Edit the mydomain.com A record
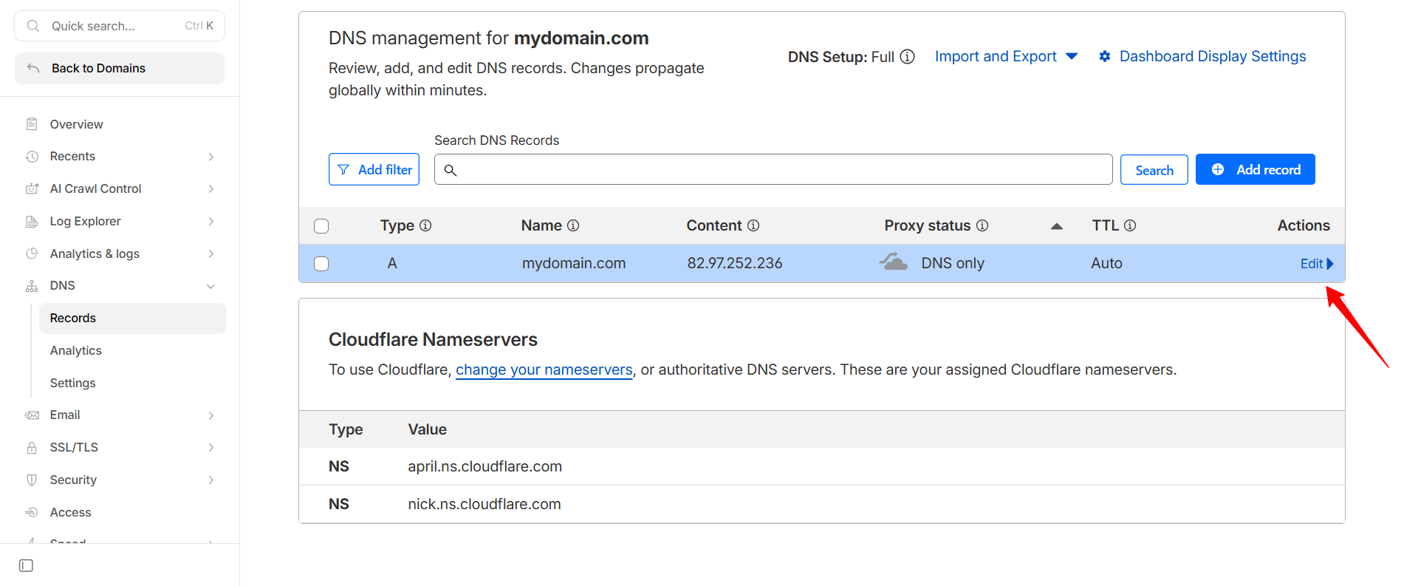 pos(1315,264)
